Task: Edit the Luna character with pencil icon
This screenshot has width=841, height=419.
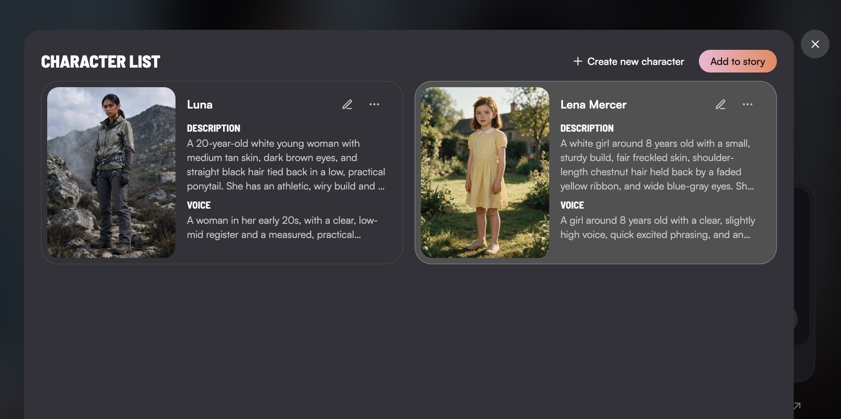Action: click(347, 105)
